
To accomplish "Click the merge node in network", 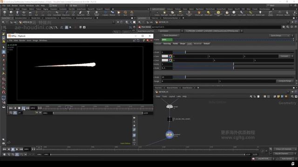I will pos(169,107).
